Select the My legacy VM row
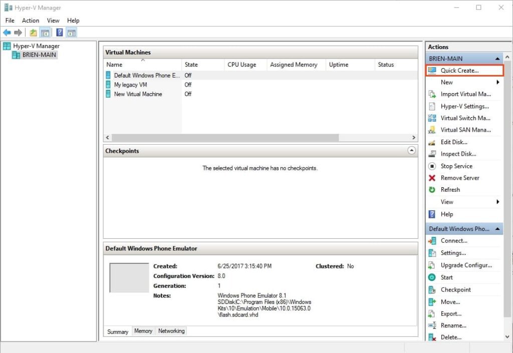 [x=130, y=85]
